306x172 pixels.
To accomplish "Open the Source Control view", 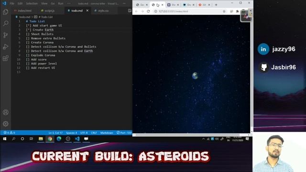I will coord(5,35).
